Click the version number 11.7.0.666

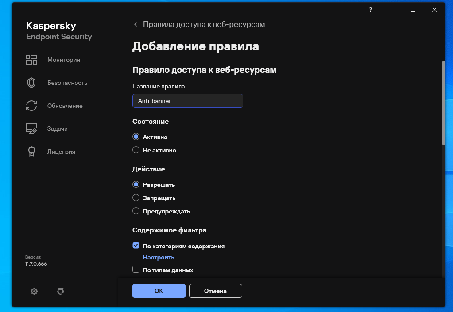point(36,264)
